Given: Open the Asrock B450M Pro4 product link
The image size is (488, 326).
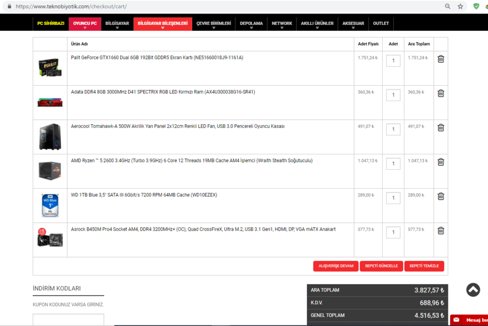Looking at the screenshot, I should tap(203, 229).
